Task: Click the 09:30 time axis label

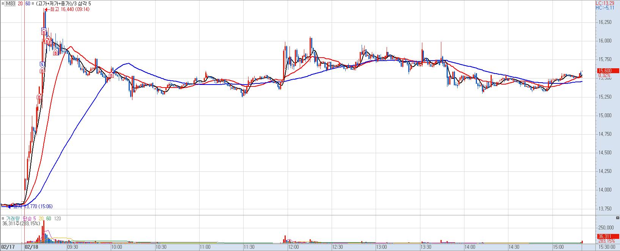Action: 72,247
